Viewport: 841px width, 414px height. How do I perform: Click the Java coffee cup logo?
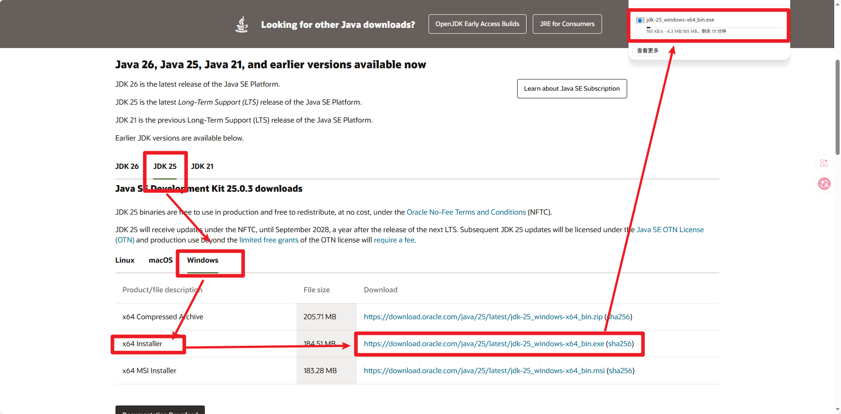(x=242, y=24)
